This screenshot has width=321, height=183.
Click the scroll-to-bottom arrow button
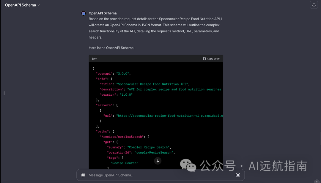pyautogui.click(x=158, y=161)
